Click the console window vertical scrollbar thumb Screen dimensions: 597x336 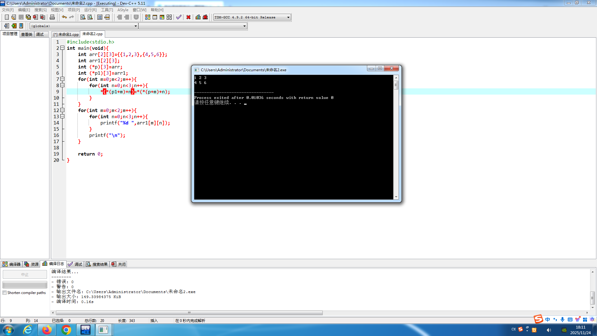coord(396,85)
